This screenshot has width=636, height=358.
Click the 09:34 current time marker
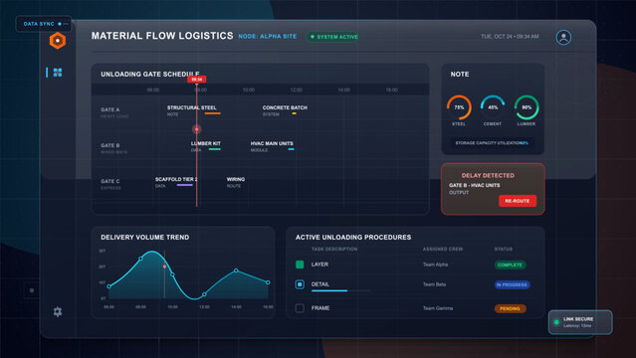click(x=197, y=80)
